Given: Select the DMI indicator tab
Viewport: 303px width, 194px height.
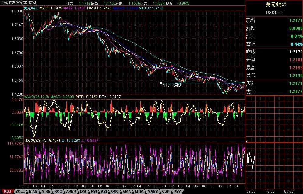Looking at the screenshot, I should click(83, 192).
